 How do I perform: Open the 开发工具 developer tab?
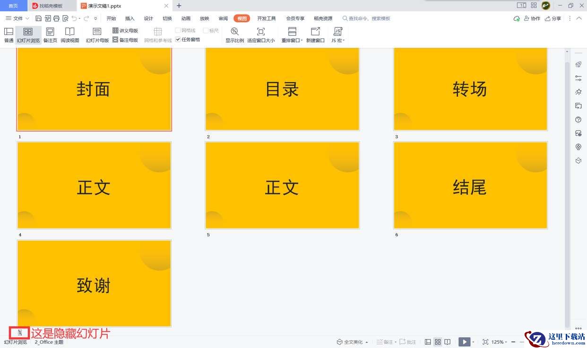click(x=267, y=18)
